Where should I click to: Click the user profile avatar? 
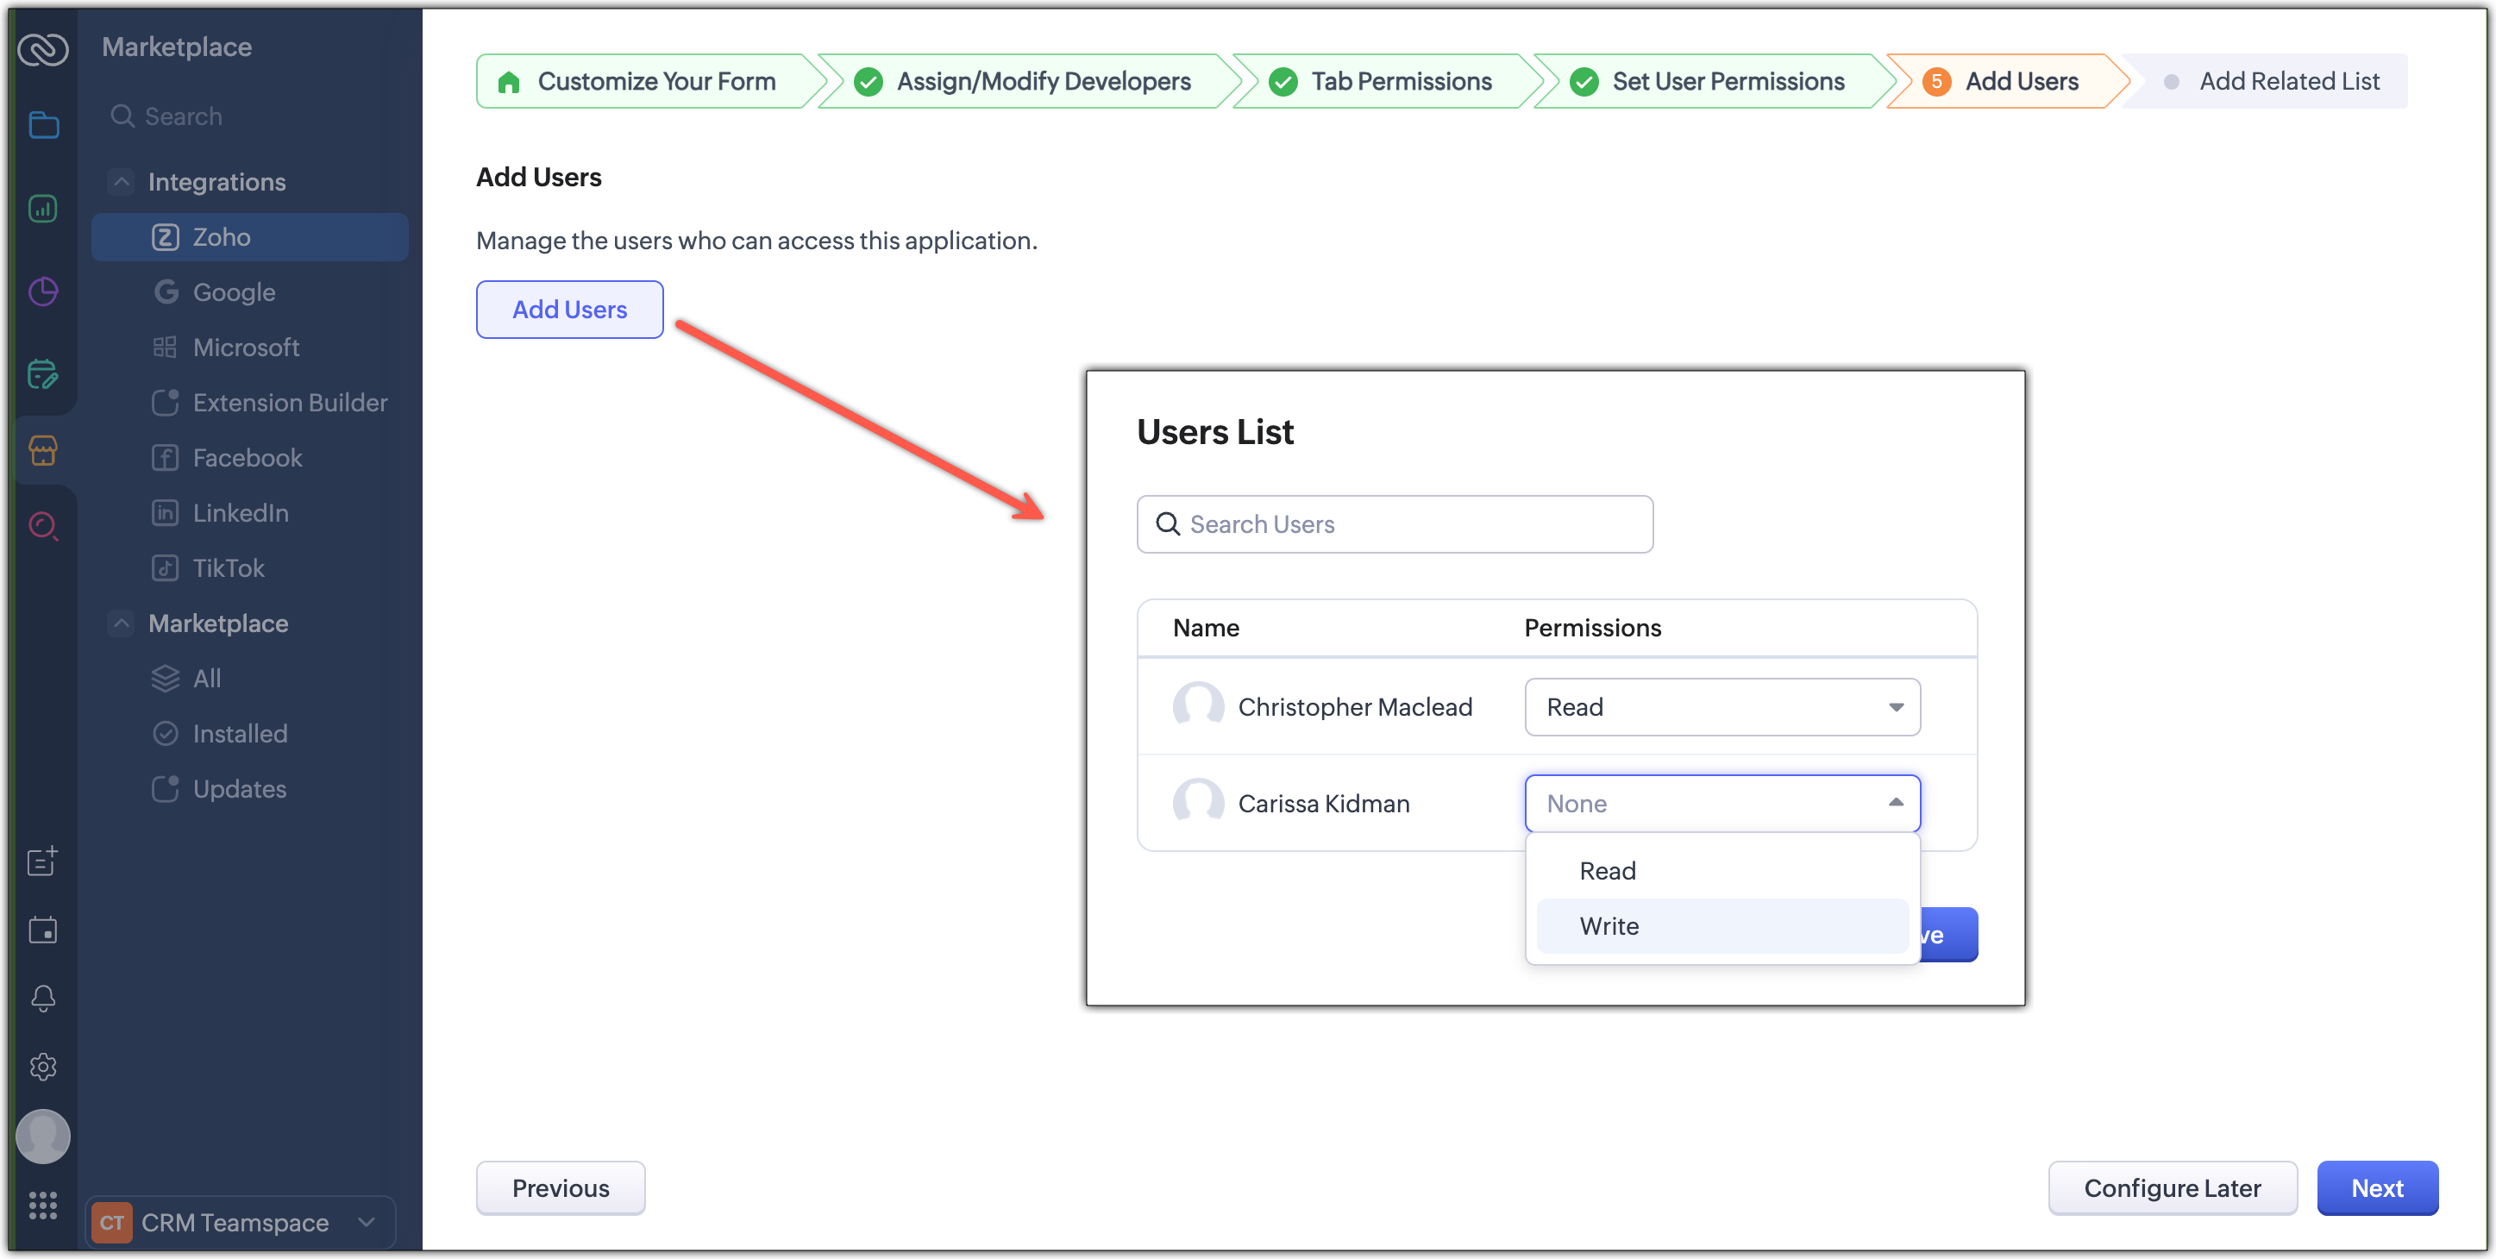coord(44,1136)
